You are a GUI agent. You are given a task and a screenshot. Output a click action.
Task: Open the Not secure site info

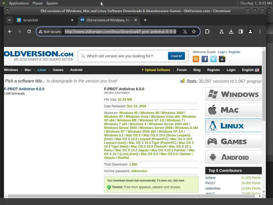click(x=50, y=31)
